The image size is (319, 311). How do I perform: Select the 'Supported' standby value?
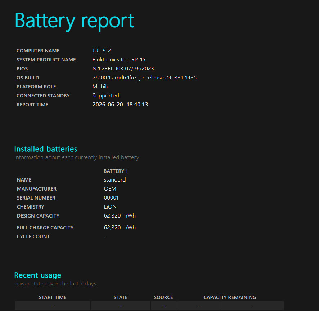(105, 96)
